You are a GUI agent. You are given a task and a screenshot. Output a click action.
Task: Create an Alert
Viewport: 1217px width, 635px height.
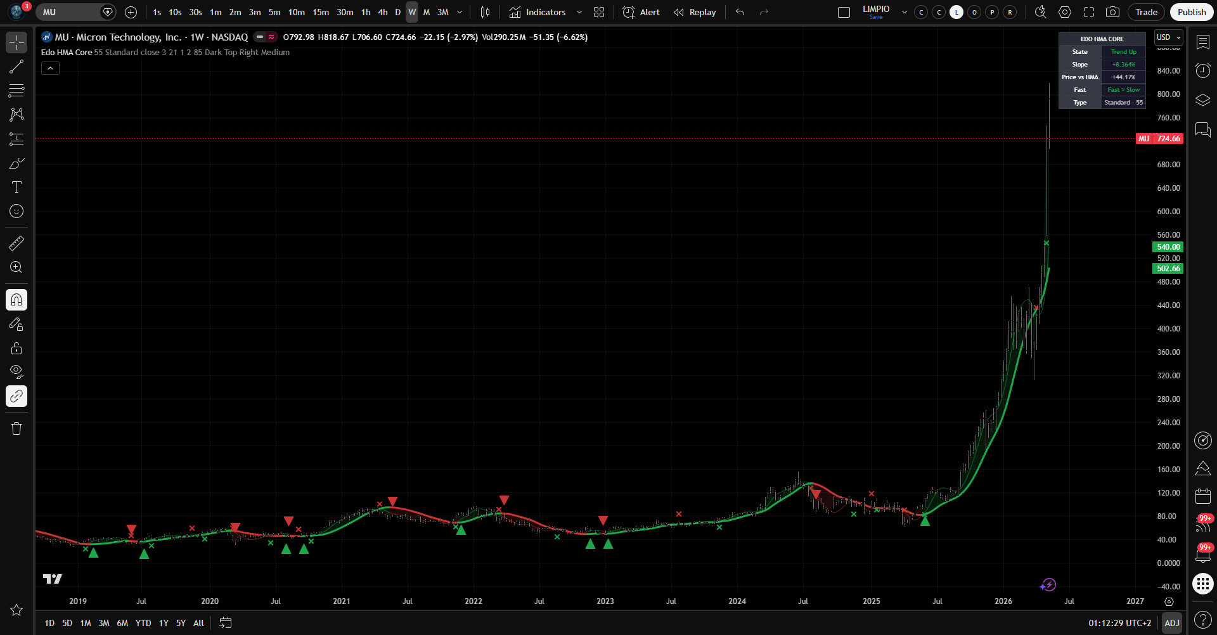(x=641, y=12)
